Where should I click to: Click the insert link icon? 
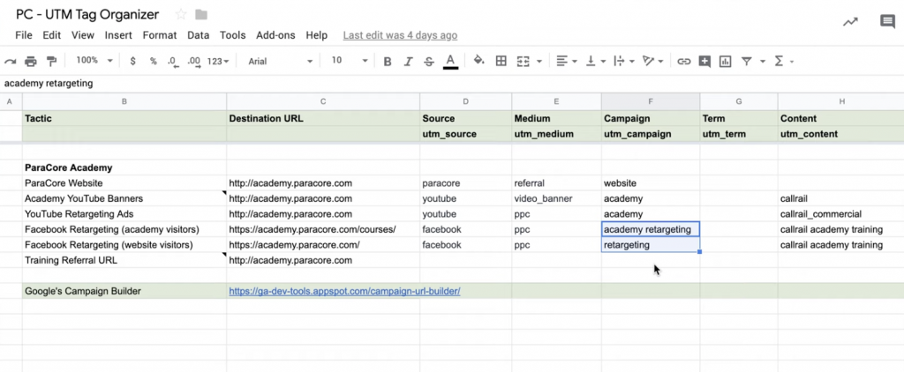click(684, 61)
